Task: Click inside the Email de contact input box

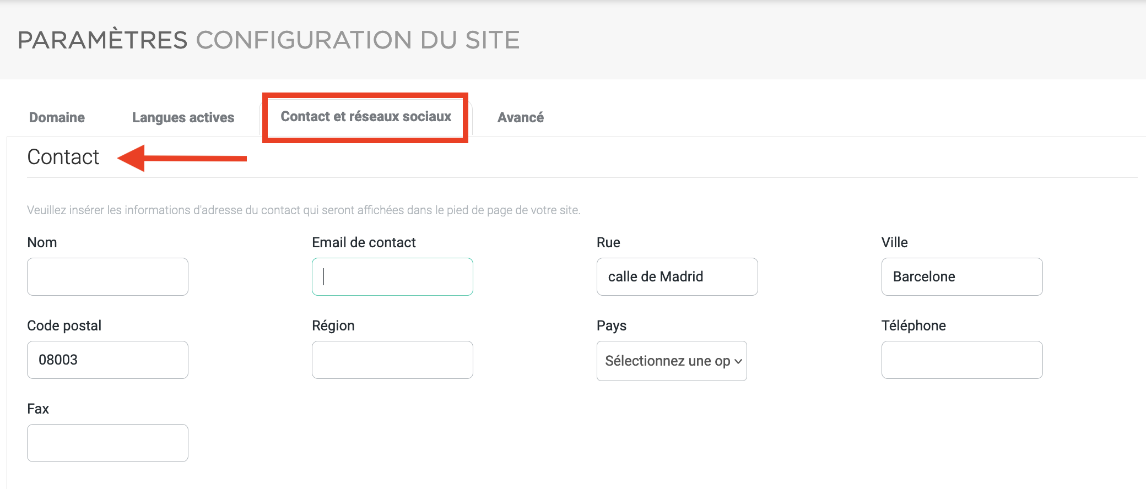Action: pyautogui.click(x=392, y=276)
